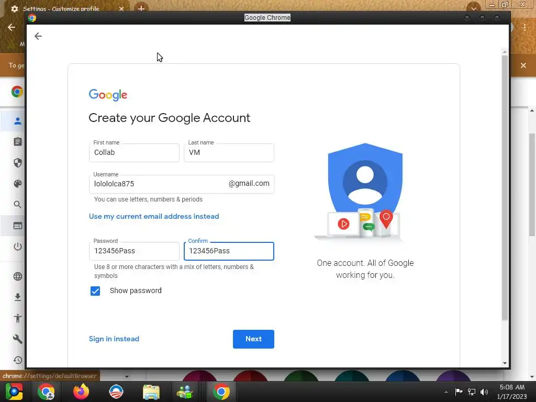Uncheck the Show password checkbox

95,291
